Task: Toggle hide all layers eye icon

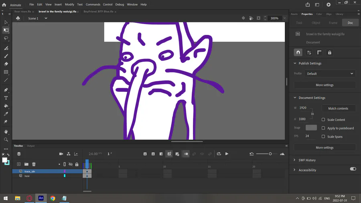Action: click(71, 164)
